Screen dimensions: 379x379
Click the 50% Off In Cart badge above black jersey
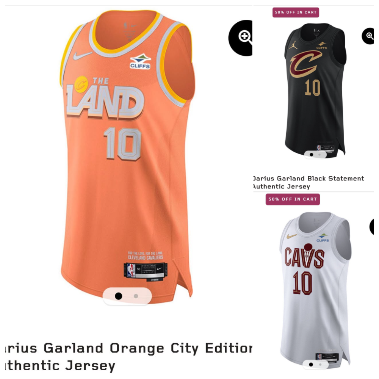coord(296,13)
